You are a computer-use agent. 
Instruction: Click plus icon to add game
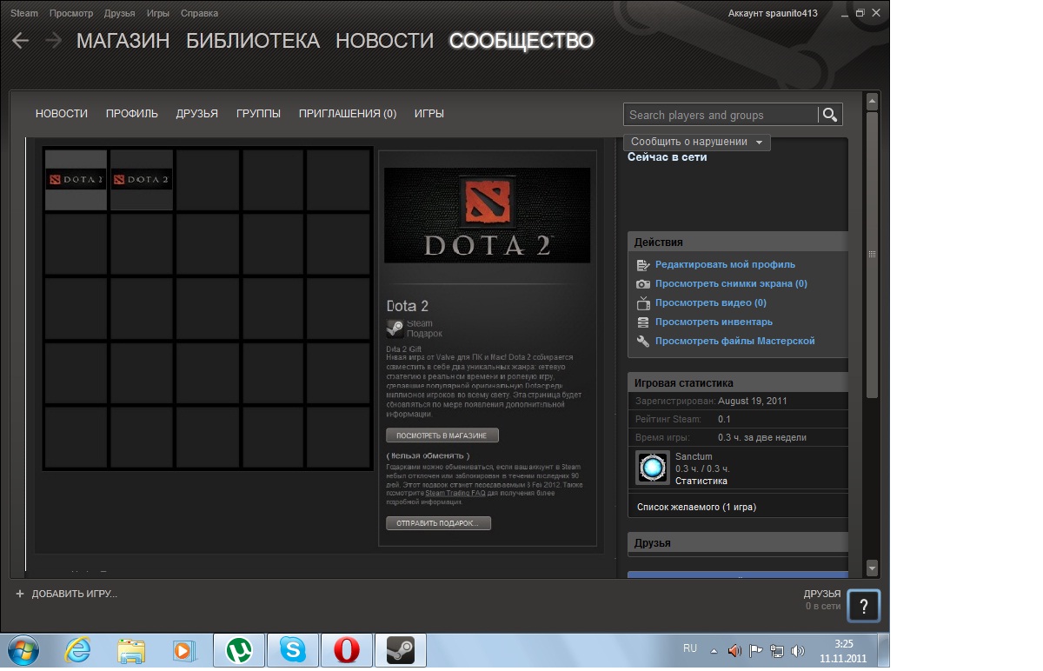click(20, 594)
